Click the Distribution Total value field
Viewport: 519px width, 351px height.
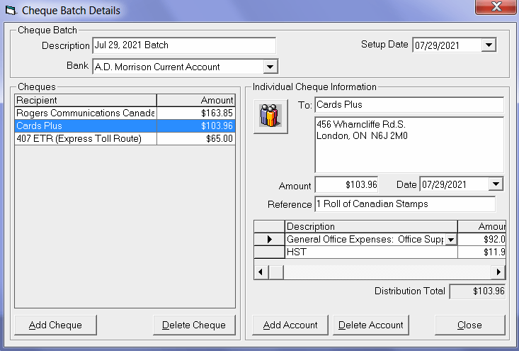pyautogui.click(x=477, y=291)
